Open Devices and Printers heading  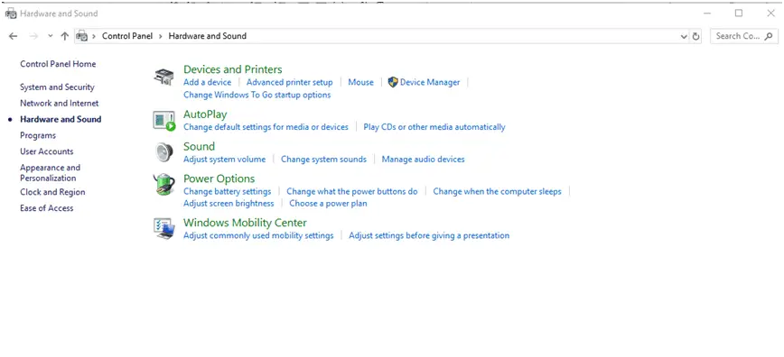[x=232, y=69]
